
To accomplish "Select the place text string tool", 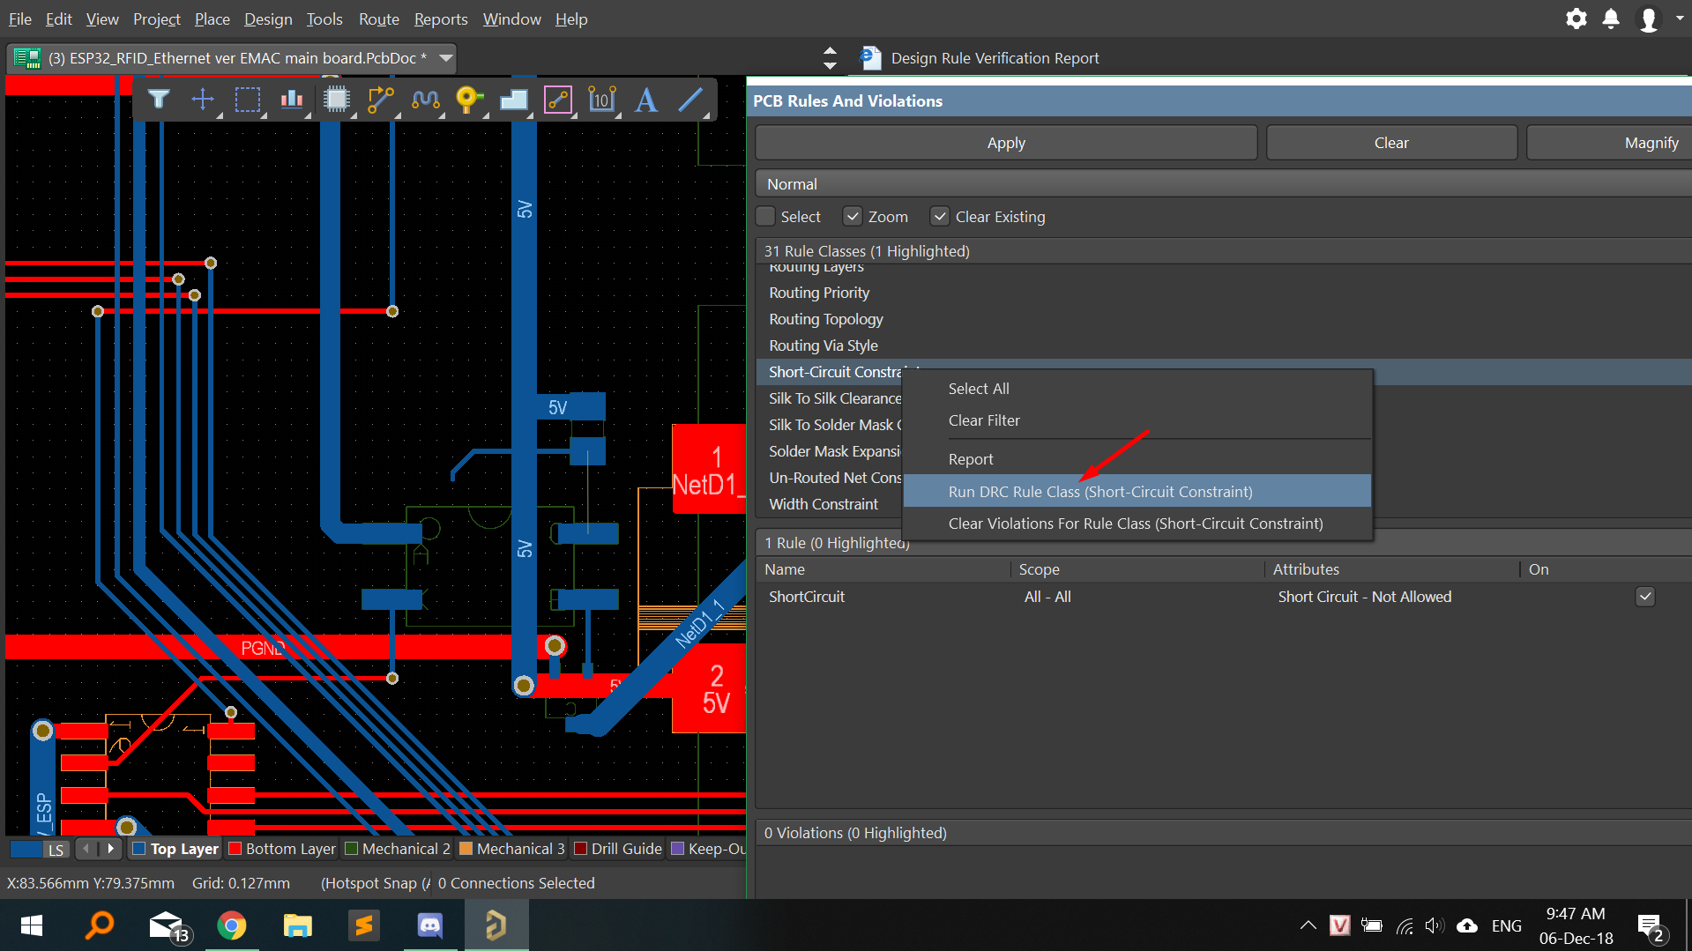I will 646,100.
